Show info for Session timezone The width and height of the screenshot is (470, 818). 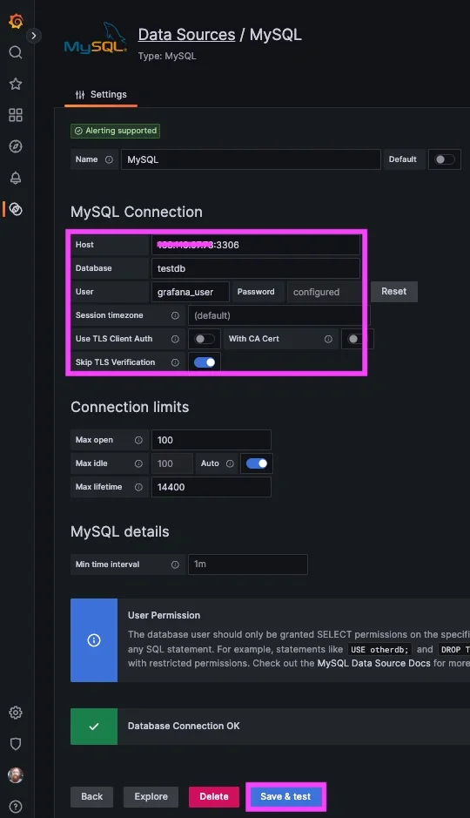(x=175, y=315)
